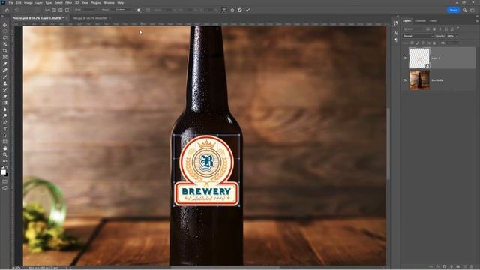Select the Object Selection tool
Image resolution: width=480 pixels, height=270 pixels.
[x=5, y=44]
